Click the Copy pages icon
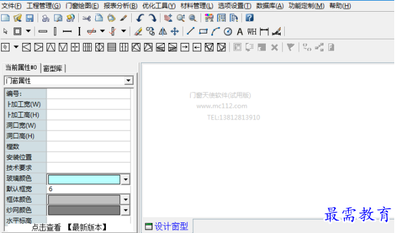The image size is (396, 233). 99,18
